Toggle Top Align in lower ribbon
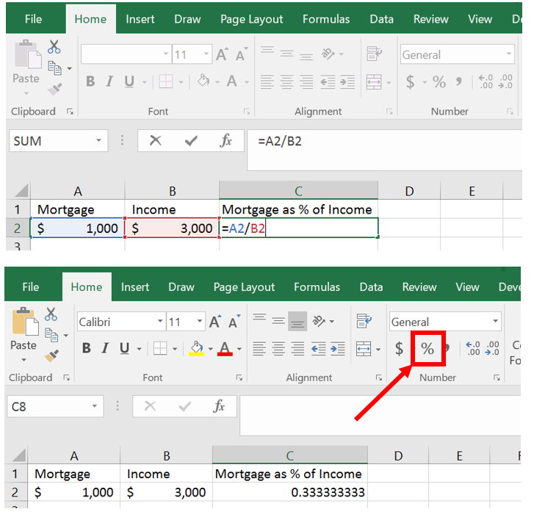Screen dimensions: 534x520 (259, 318)
